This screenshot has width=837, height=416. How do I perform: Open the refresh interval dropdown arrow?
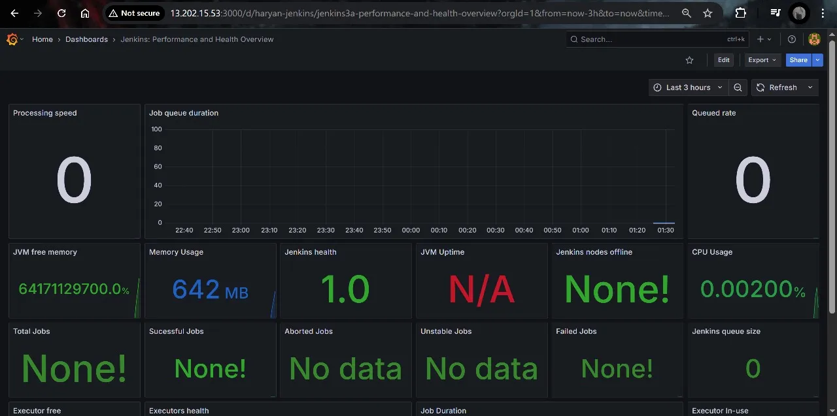[810, 88]
